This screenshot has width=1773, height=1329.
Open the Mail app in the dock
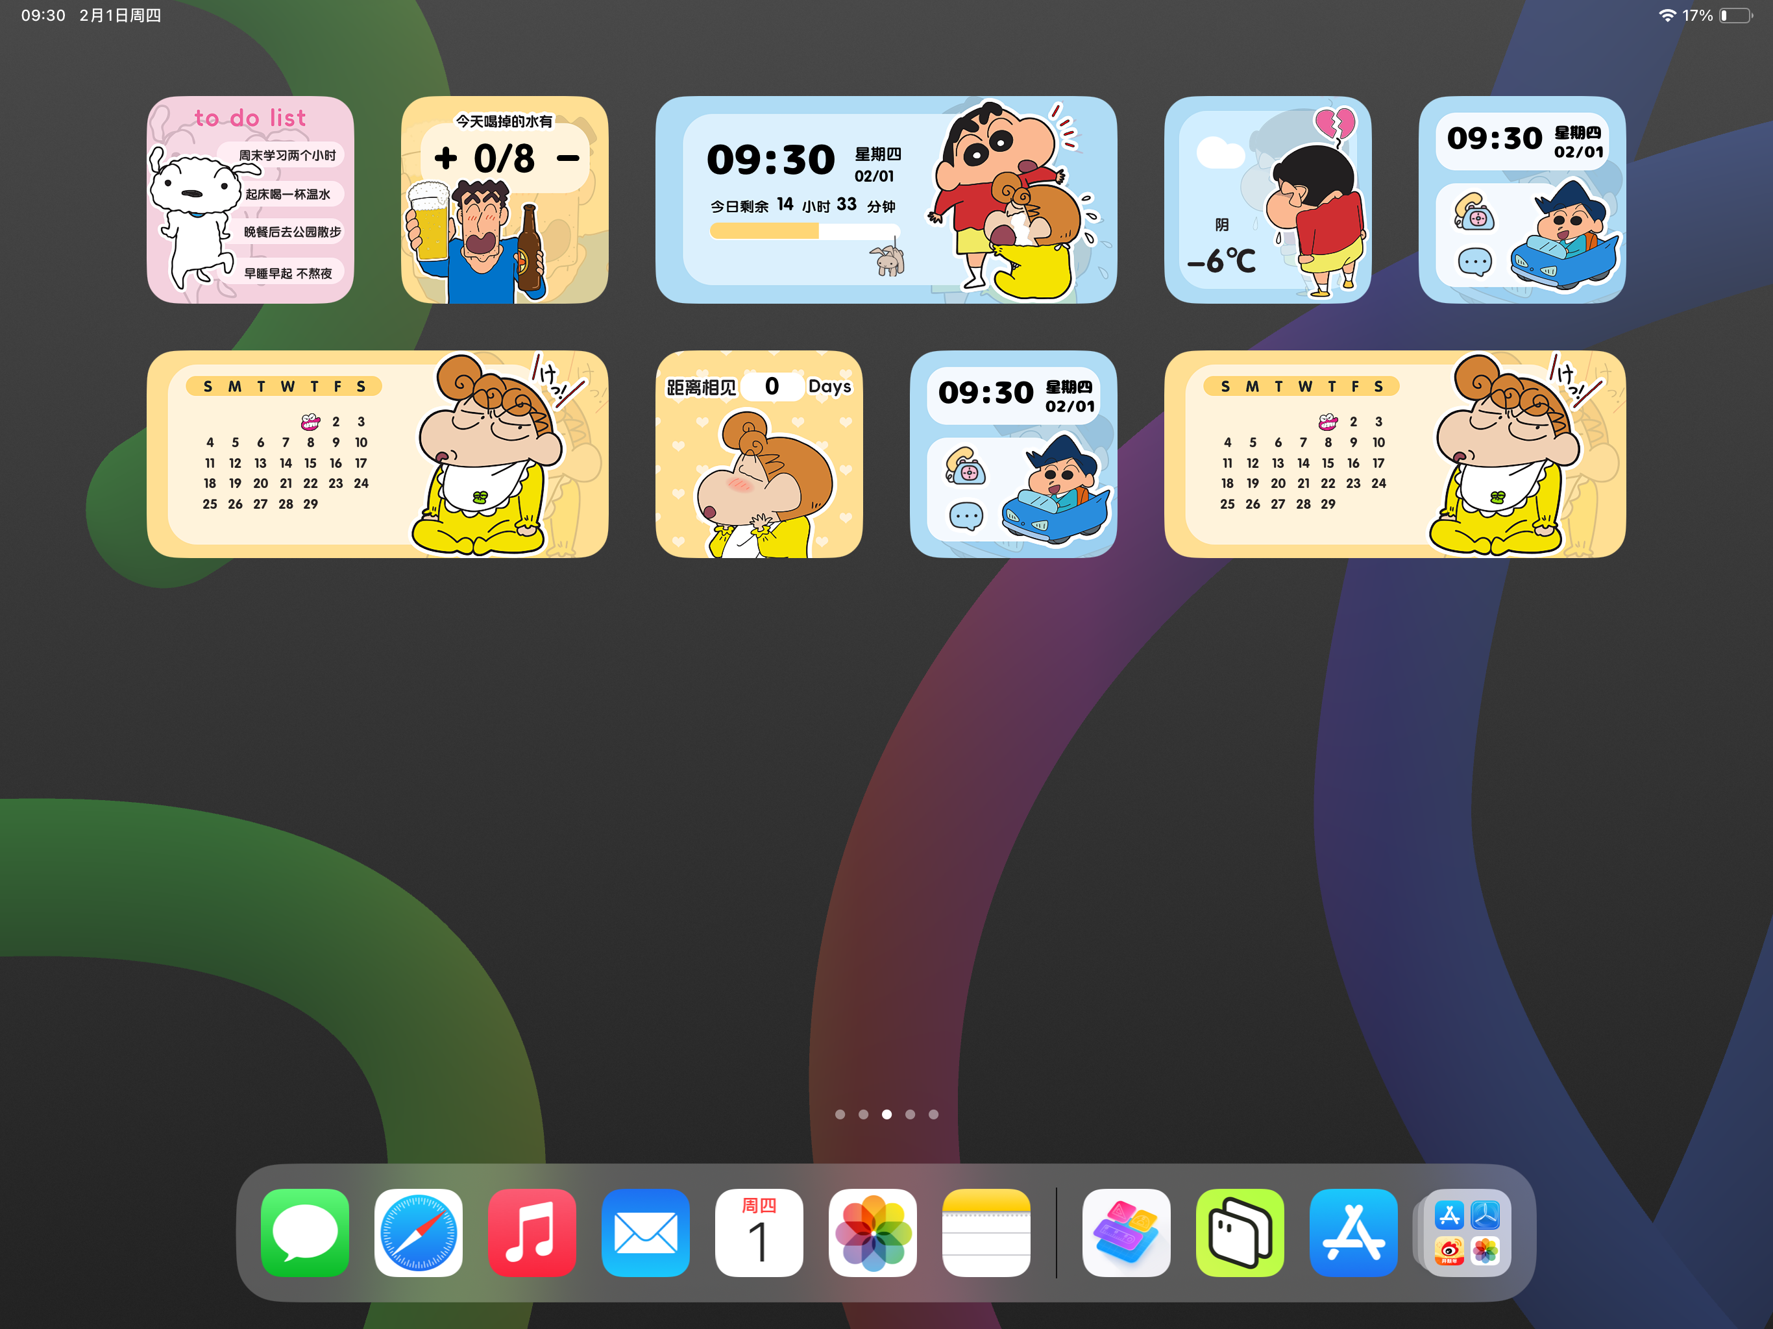click(646, 1232)
